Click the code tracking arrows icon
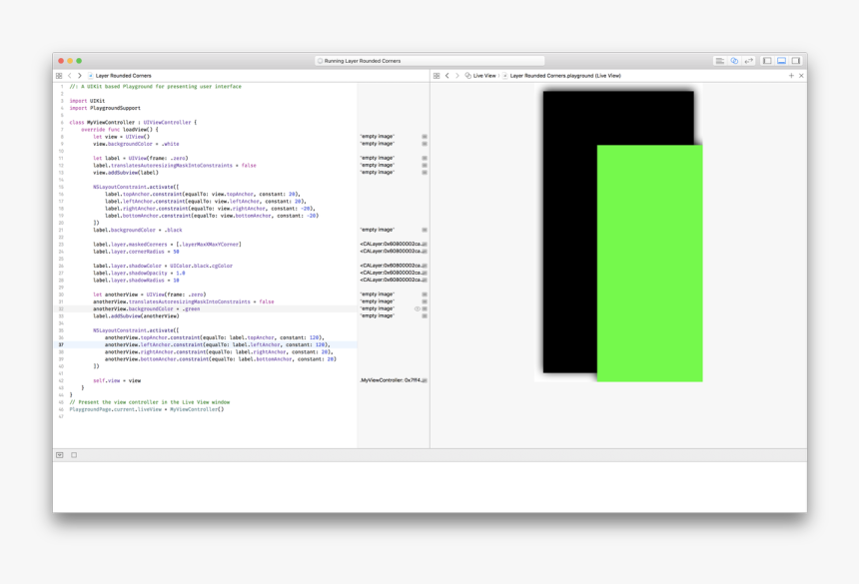Image resolution: width=859 pixels, height=584 pixels. 749,61
